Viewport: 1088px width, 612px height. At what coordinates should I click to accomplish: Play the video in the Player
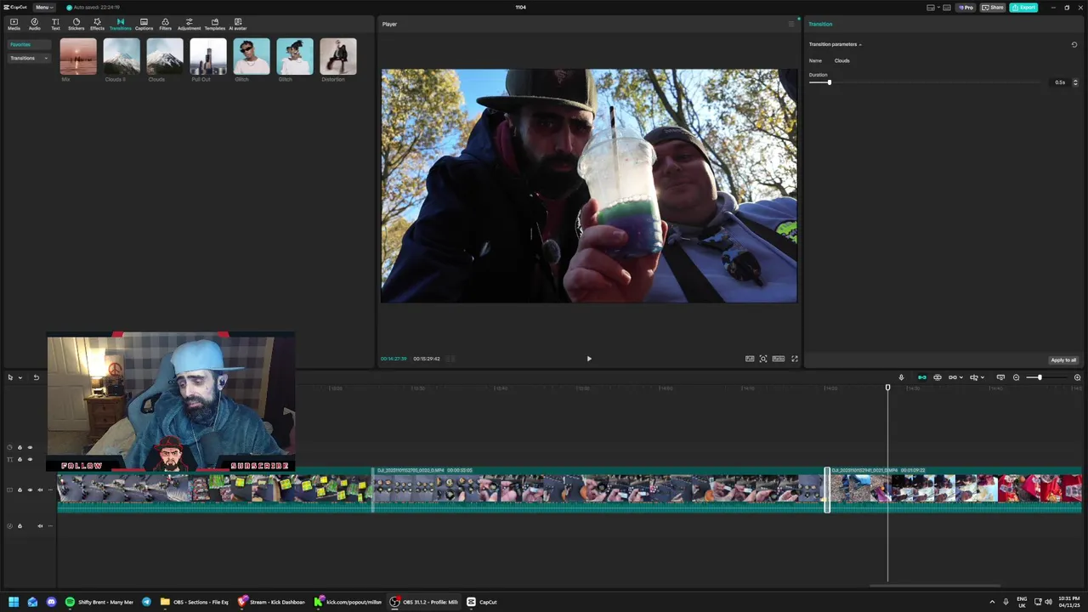589,359
